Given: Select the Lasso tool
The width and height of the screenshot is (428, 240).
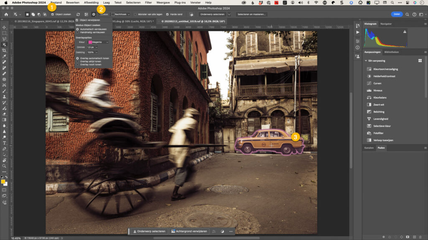Looking at the screenshot, I should pyautogui.click(x=4, y=39).
